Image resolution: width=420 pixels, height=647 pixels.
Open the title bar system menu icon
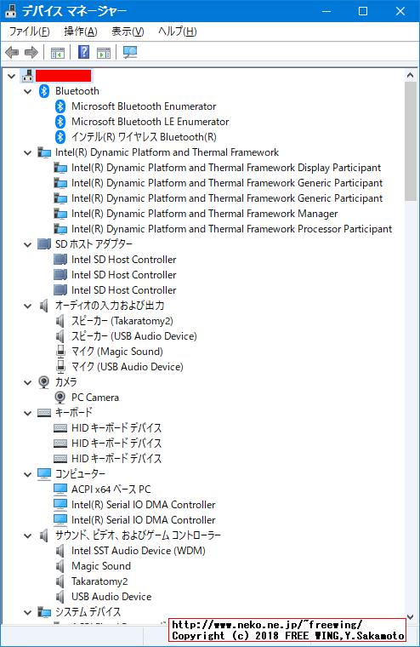pyautogui.click(x=11, y=11)
